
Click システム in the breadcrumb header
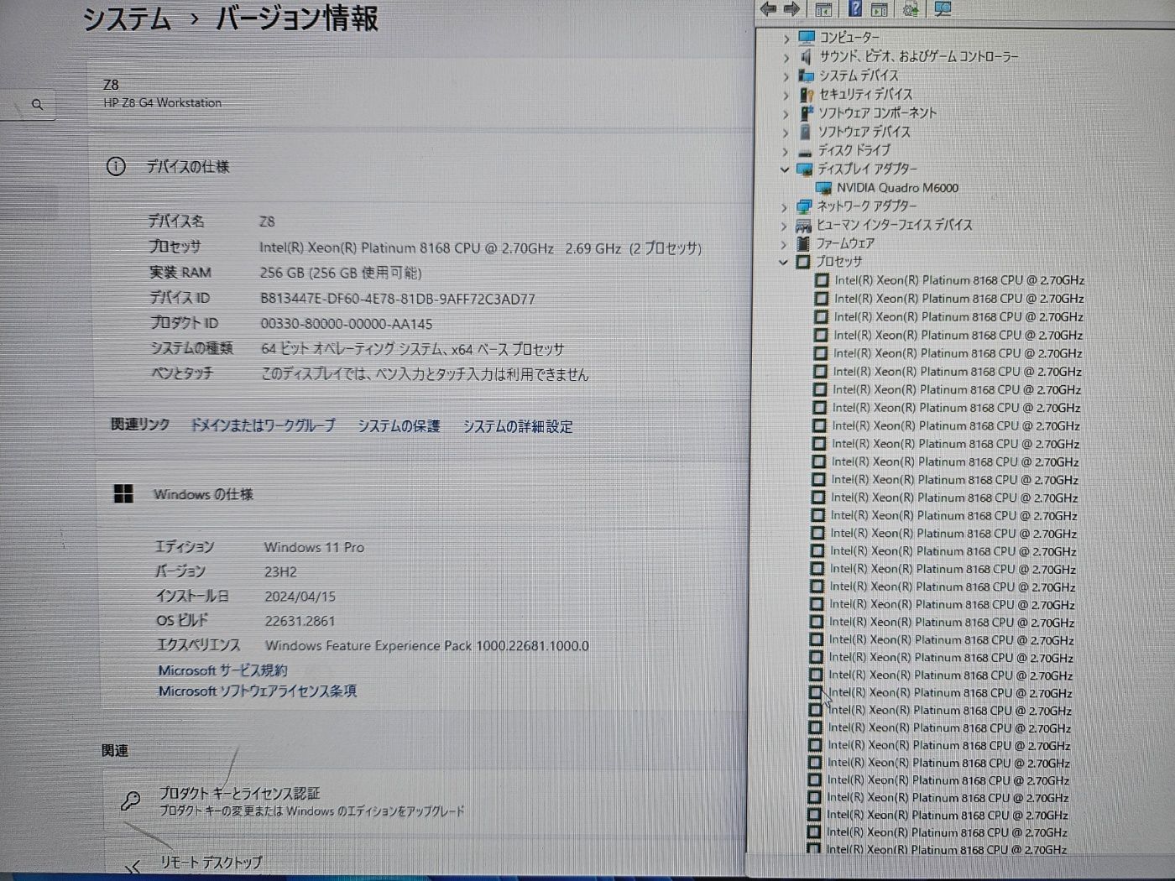click(127, 18)
